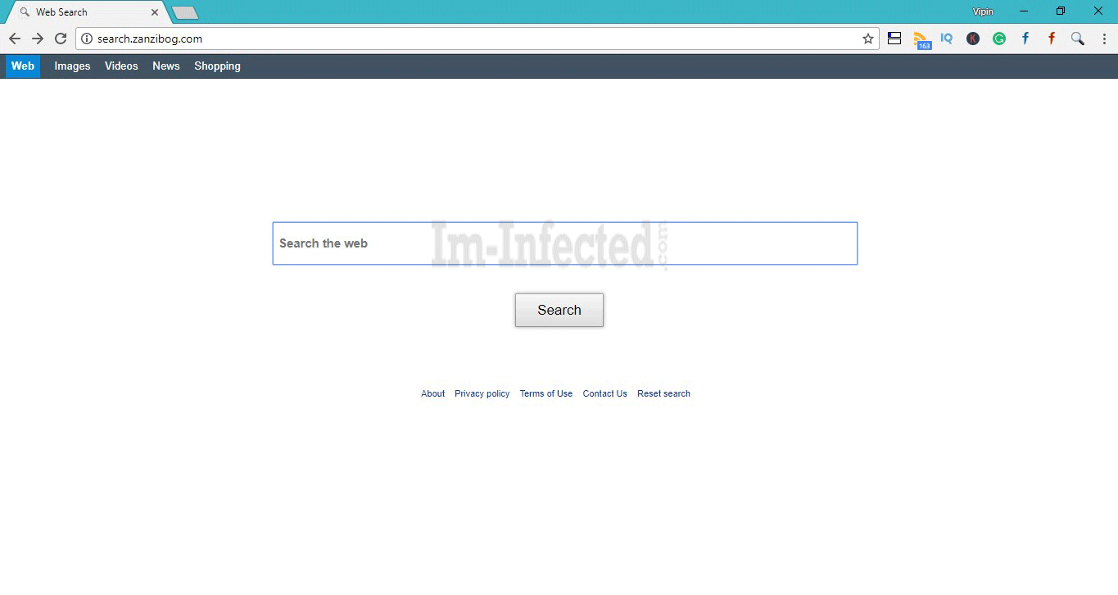Click the Search button

[559, 310]
